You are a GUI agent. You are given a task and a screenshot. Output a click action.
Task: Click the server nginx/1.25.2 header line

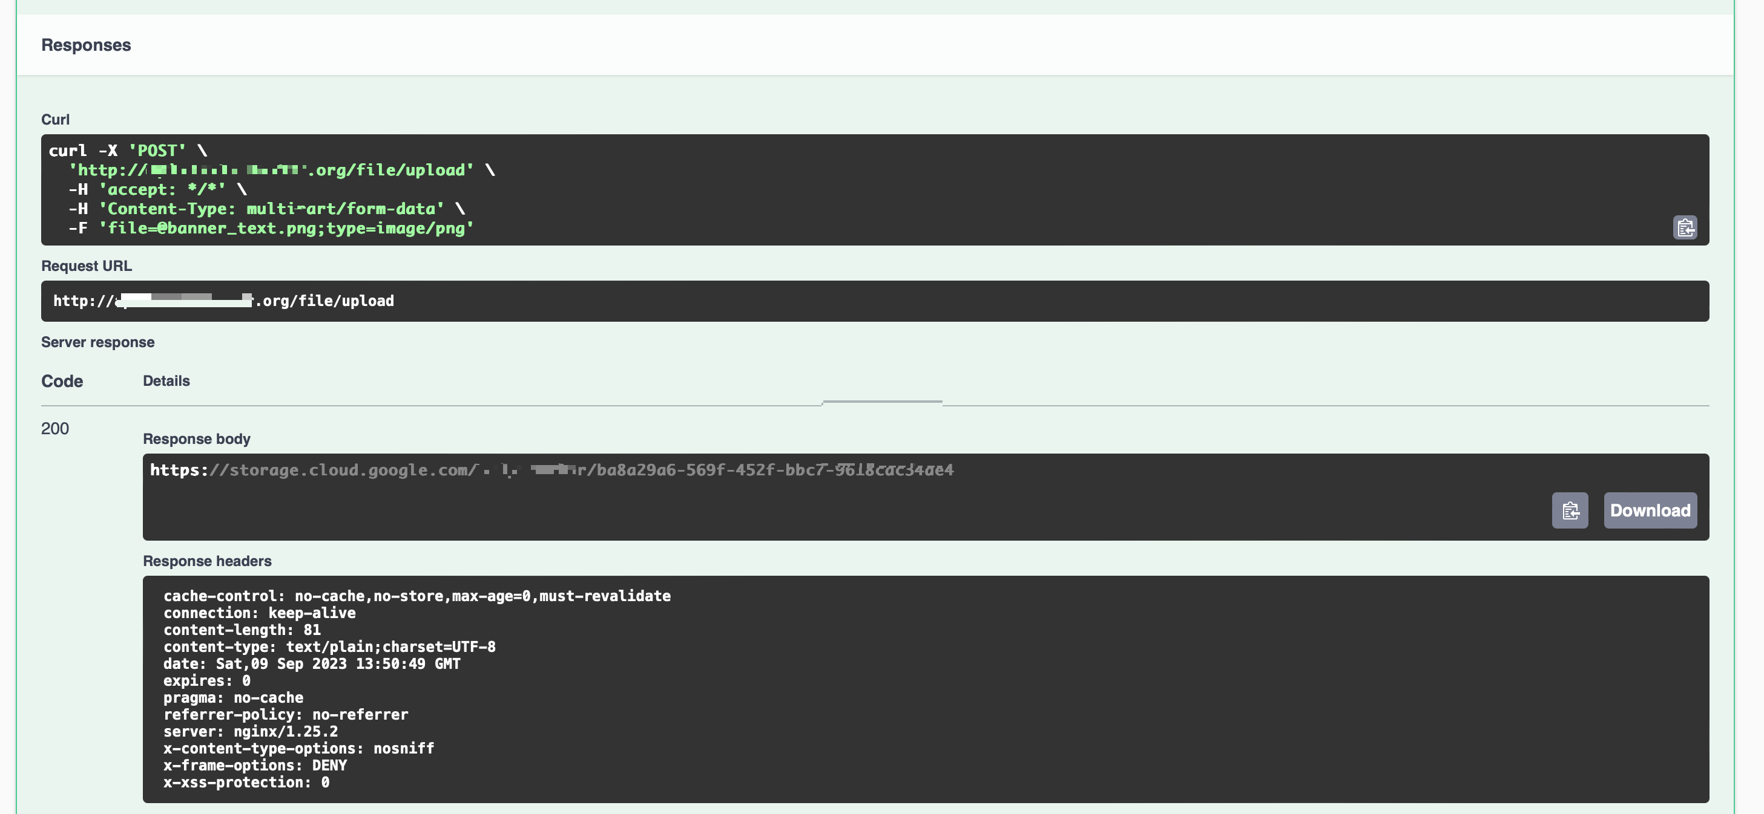250,731
